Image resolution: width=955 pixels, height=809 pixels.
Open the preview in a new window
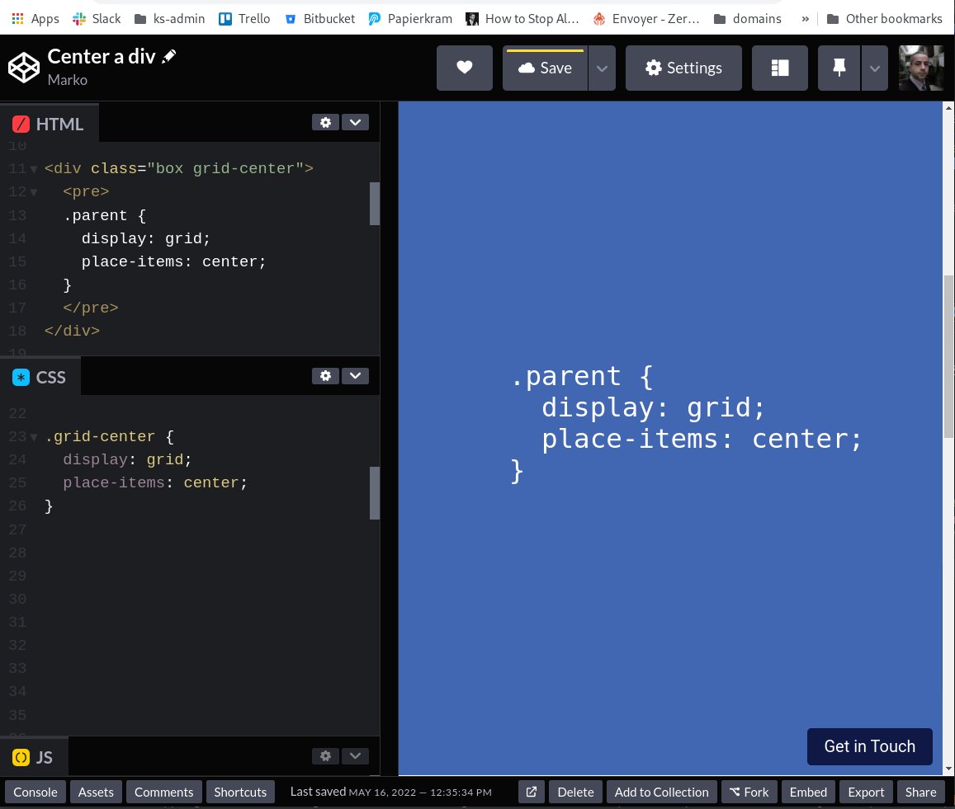[531, 792]
